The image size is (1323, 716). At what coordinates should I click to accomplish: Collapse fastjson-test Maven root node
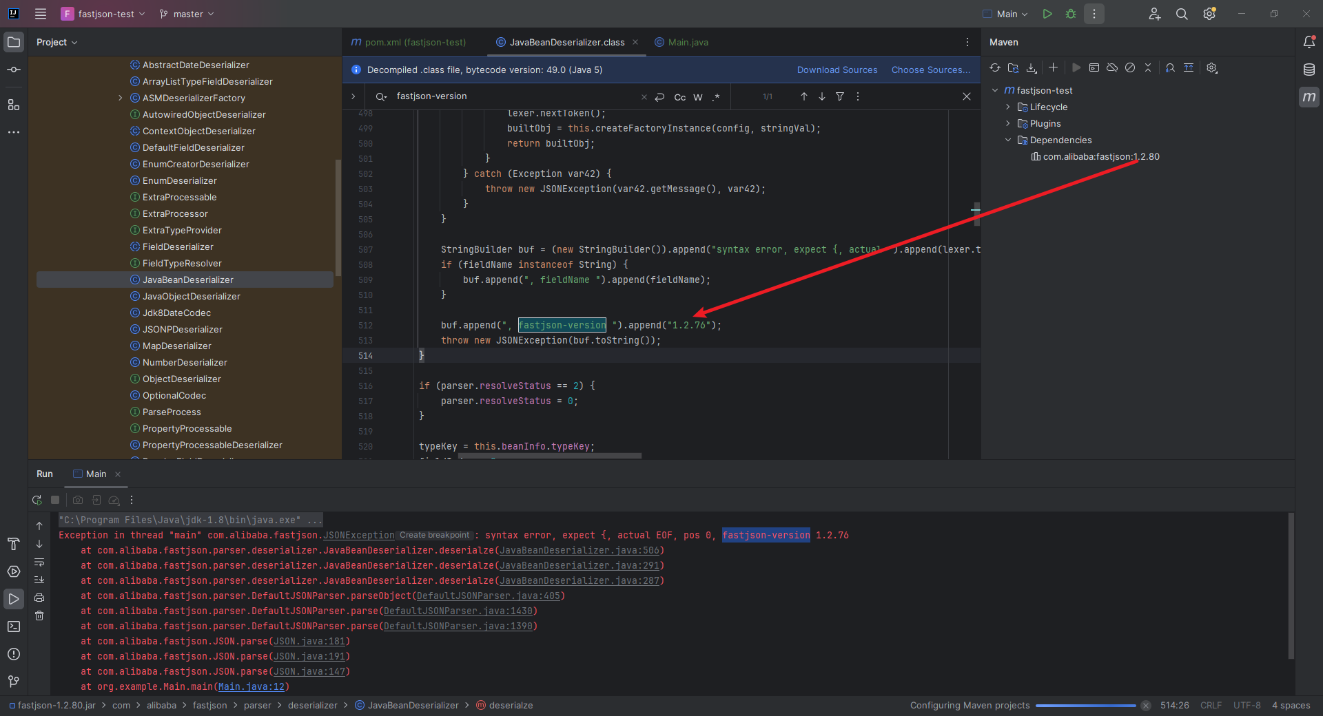click(x=995, y=90)
